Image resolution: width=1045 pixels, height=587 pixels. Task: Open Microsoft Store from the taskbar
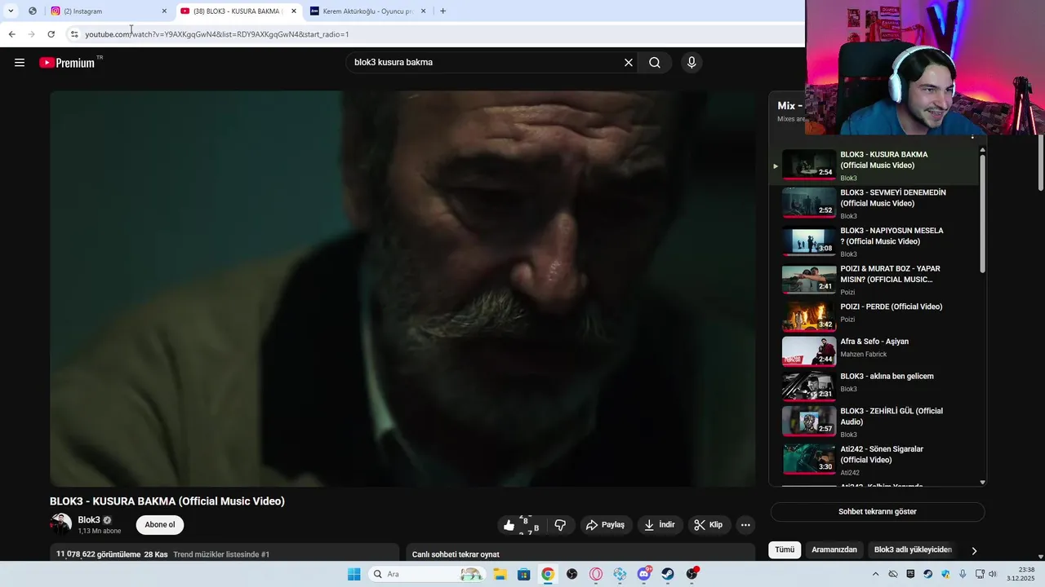(x=523, y=574)
